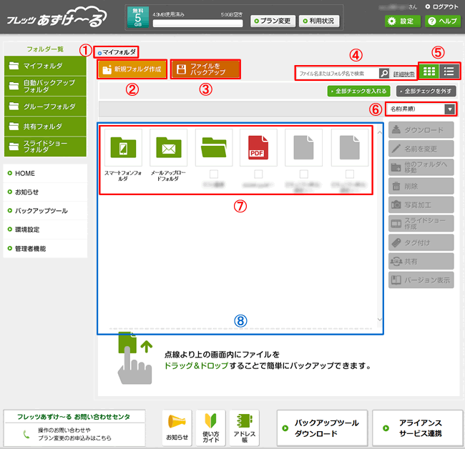This screenshot has height=449, width=465.
Task: Open the メールアップロードフォルダ icon
Action: (168, 147)
